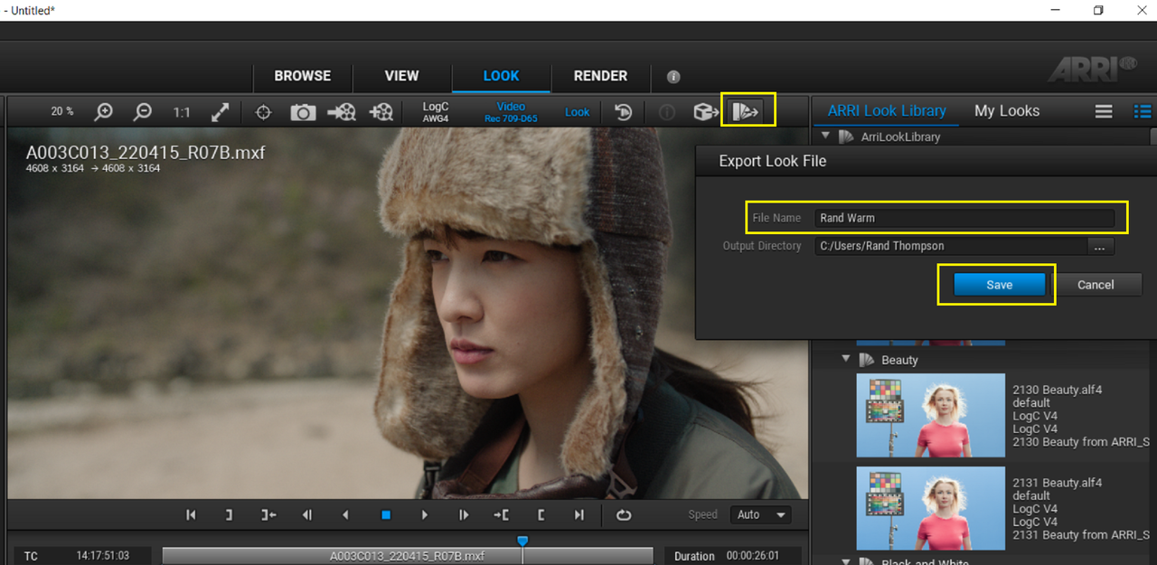Click the arrow-to-film-reel icon
1157x565 pixels.
click(x=342, y=112)
